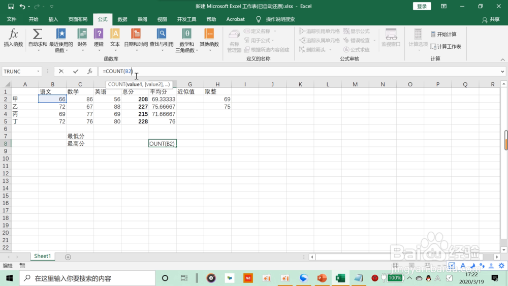The width and height of the screenshot is (508, 286).
Task: Select cell containing 208
Action: 135,99
